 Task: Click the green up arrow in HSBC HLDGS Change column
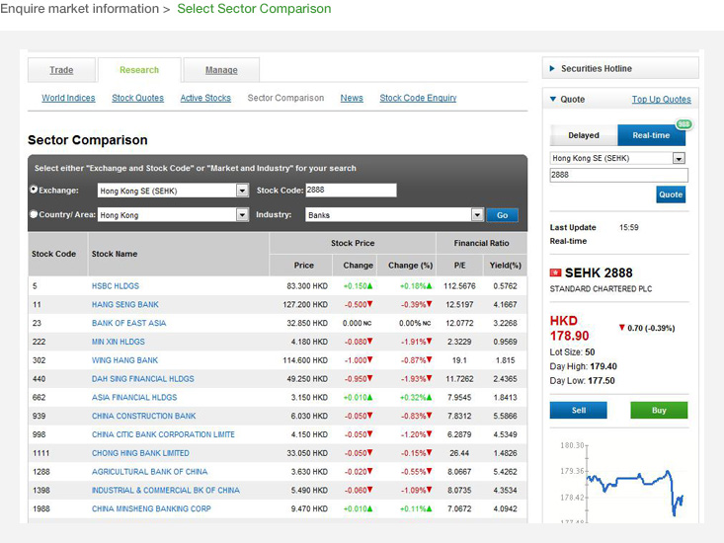(369, 286)
